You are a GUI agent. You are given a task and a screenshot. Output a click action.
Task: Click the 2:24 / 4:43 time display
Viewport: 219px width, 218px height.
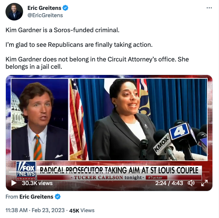click(x=169, y=183)
